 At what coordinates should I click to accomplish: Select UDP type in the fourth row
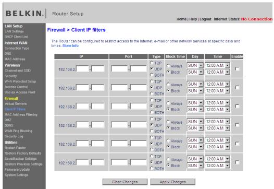pyautogui.click(x=152, y=125)
